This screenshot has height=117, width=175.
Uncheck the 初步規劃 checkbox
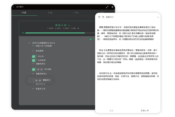pyautogui.click(x=33, y=69)
